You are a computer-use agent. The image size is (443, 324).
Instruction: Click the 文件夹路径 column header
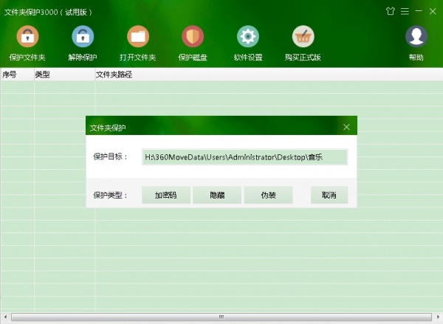click(x=269, y=75)
